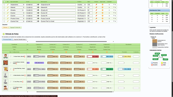The image size is (173, 97).
Task: Click the magnifier icon for student Cruz Rosa
Action: click(11, 82)
